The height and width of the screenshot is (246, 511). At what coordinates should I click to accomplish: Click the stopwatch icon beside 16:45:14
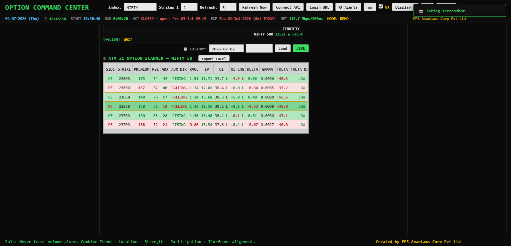pos(46,19)
